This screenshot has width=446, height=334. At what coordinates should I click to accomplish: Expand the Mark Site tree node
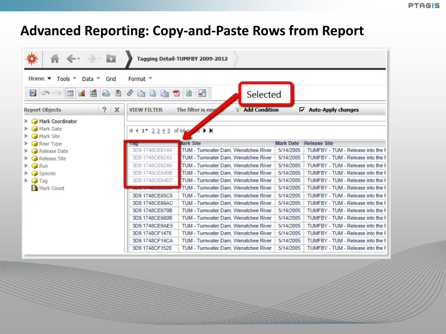click(x=27, y=136)
